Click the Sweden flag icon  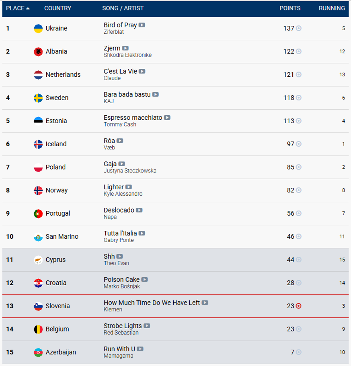38,98
